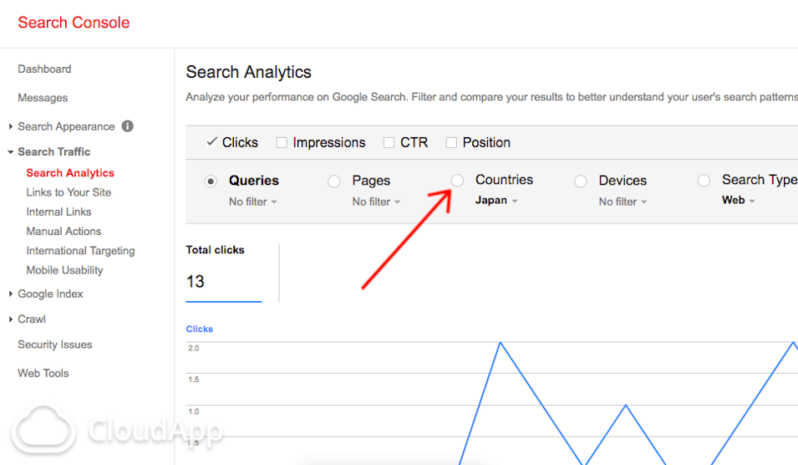Open the Dashboard page
The image size is (798, 465).
[x=44, y=69]
